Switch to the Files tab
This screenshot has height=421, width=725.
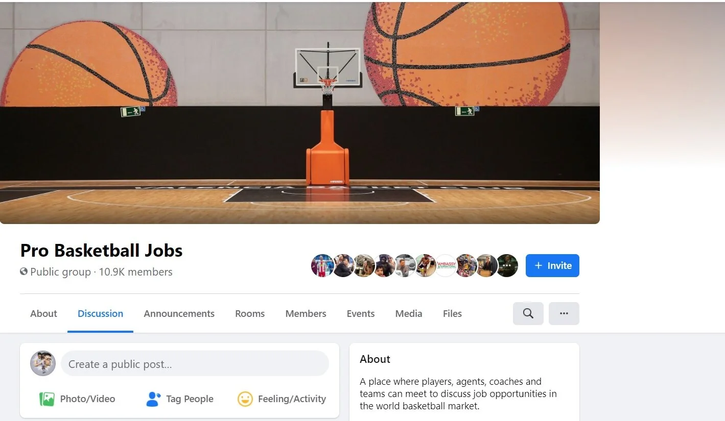click(452, 314)
